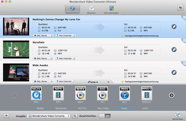Open Kein Untertitel dropdown for Narwhals
The image size is (186, 121).
tap(66, 58)
